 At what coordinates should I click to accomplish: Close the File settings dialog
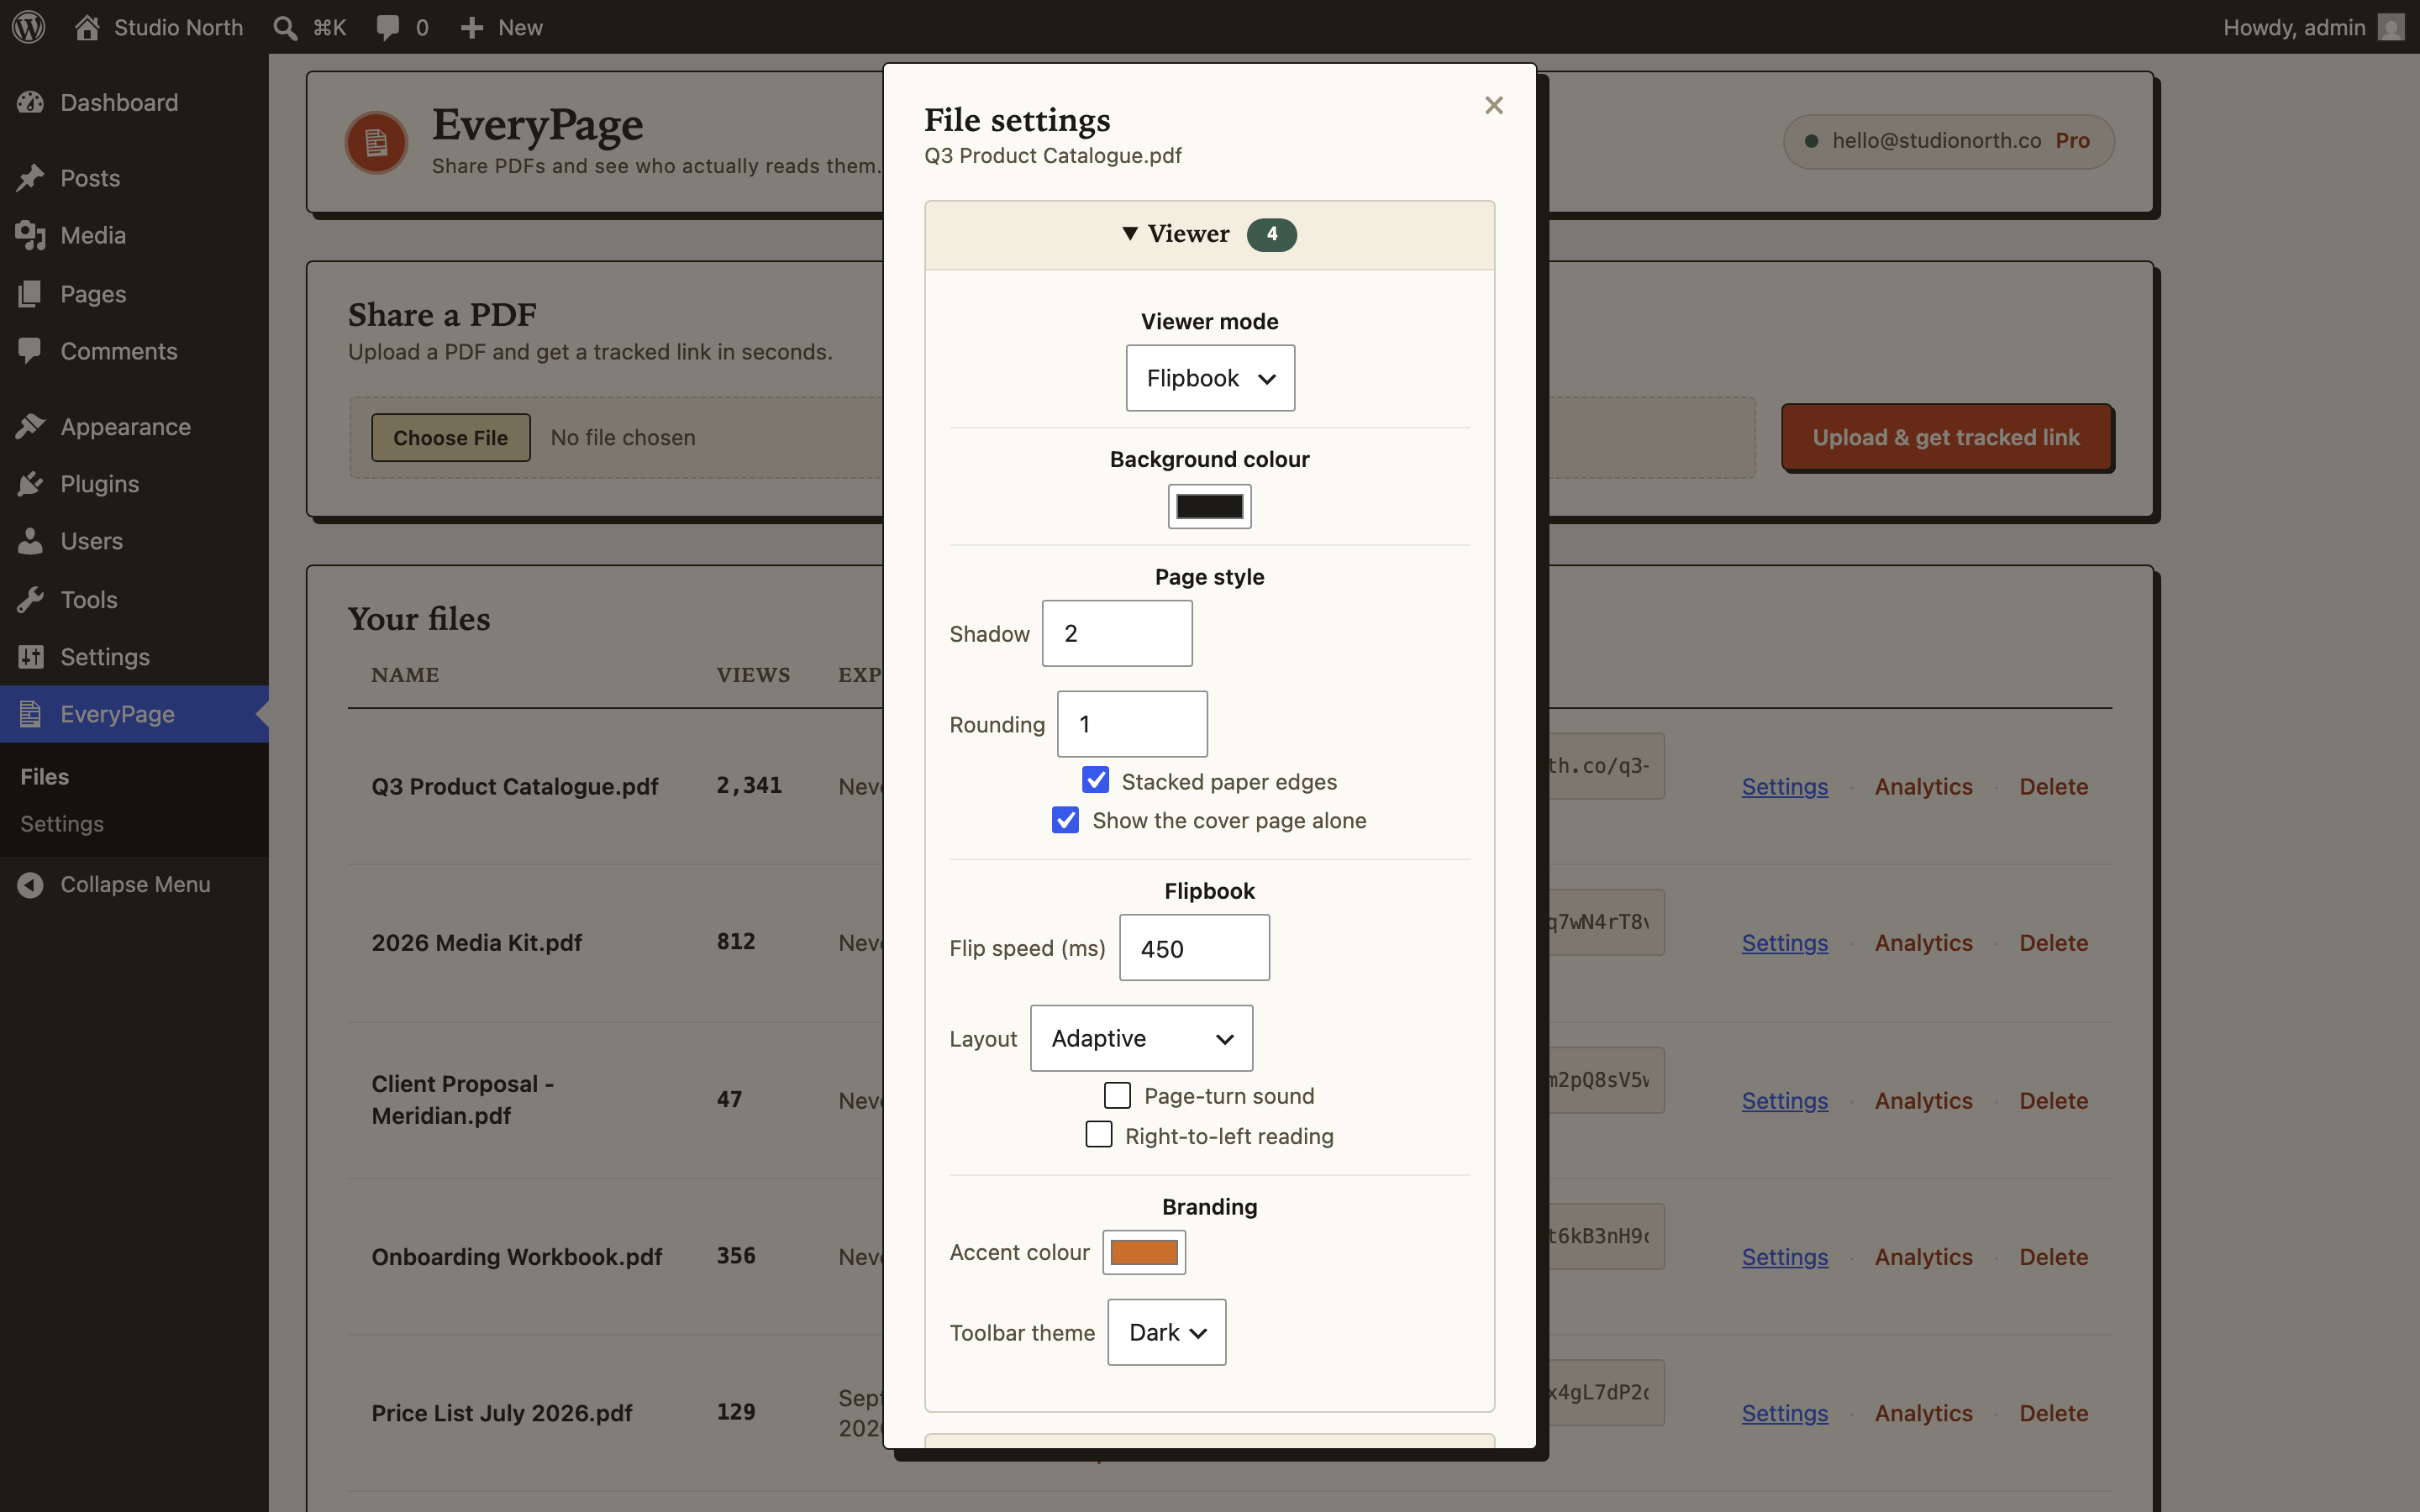tap(1494, 105)
